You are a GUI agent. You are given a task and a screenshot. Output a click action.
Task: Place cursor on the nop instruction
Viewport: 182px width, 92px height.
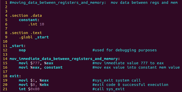click(22, 50)
